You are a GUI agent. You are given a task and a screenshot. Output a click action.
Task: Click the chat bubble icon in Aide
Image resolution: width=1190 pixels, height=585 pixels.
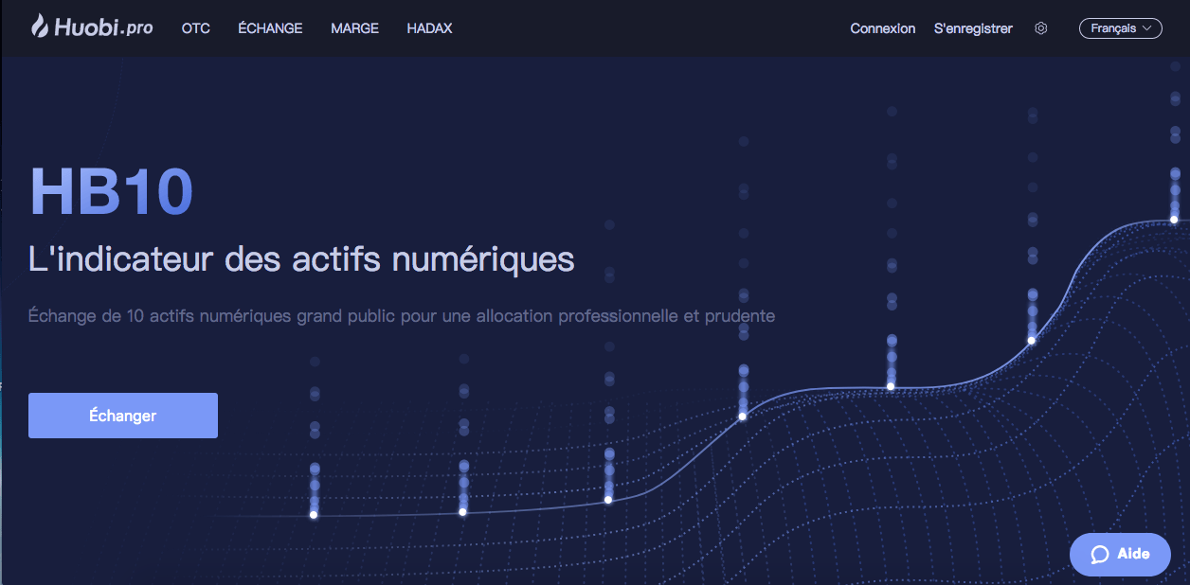click(1099, 555)
